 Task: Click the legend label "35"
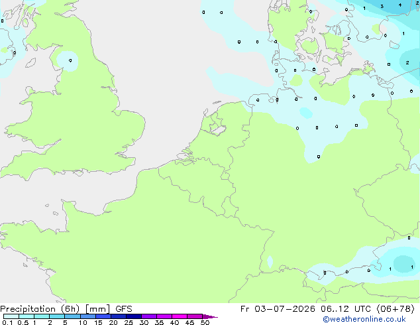[x=159, y=322]
